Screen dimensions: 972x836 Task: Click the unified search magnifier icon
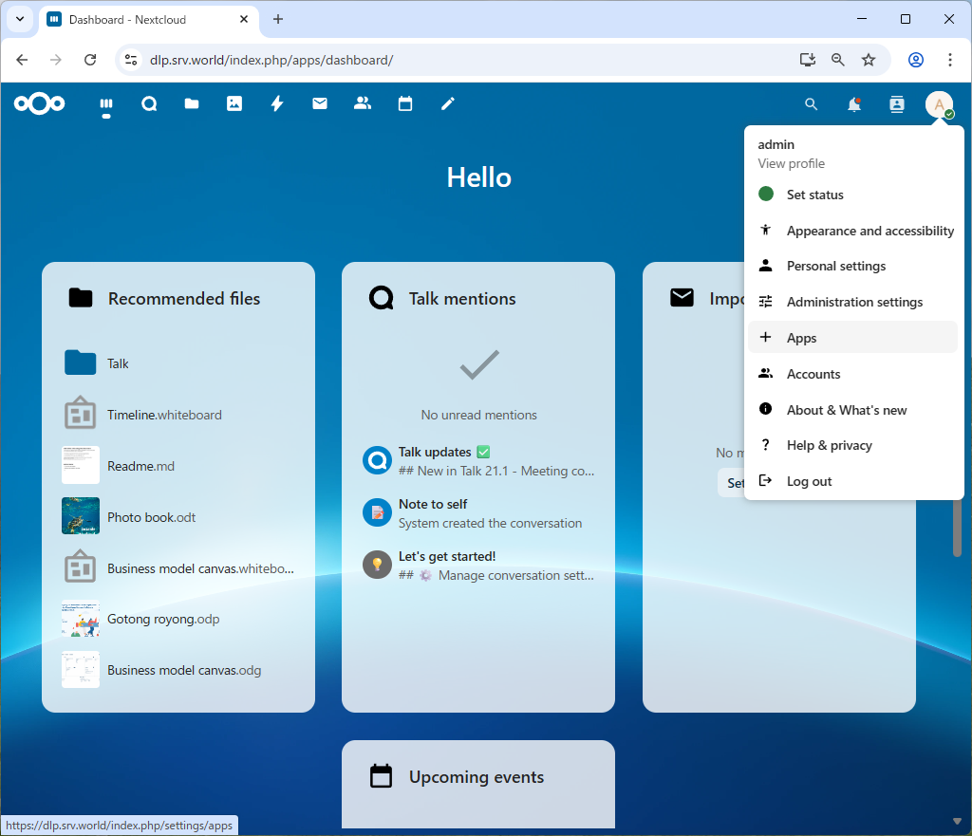coord(811,104)
